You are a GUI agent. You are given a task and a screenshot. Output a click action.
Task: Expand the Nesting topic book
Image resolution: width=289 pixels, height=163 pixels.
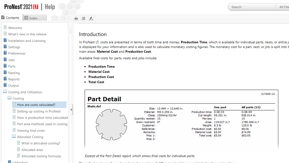5,73
